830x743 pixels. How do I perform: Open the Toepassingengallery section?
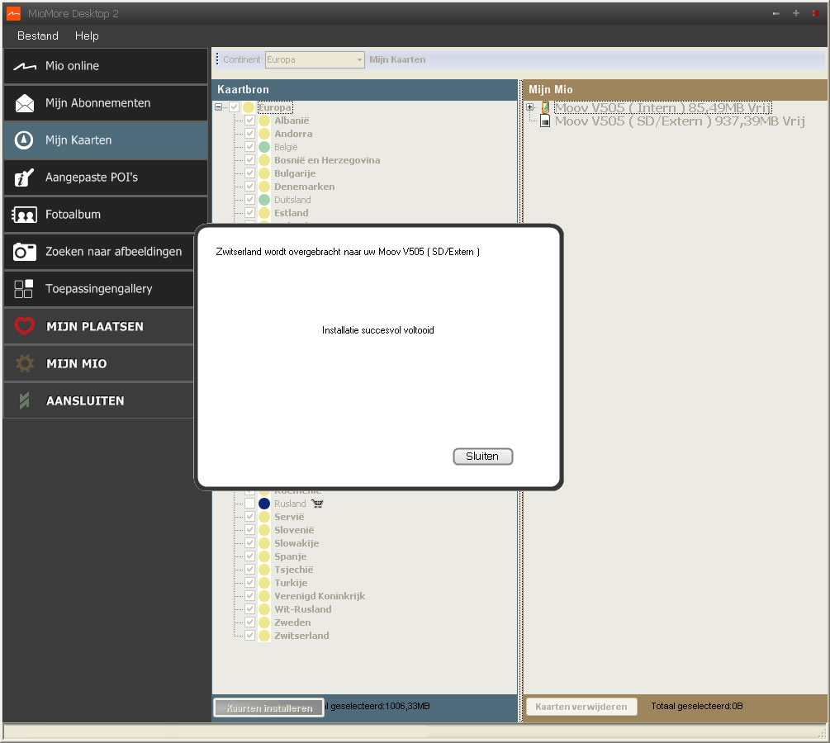(98, 289)
